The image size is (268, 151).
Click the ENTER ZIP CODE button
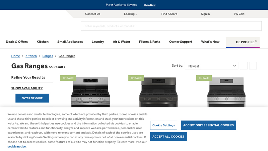pyautogui.click(x=32, y=98)
